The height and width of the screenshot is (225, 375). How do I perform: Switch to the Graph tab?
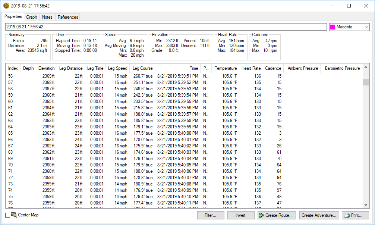32,17
